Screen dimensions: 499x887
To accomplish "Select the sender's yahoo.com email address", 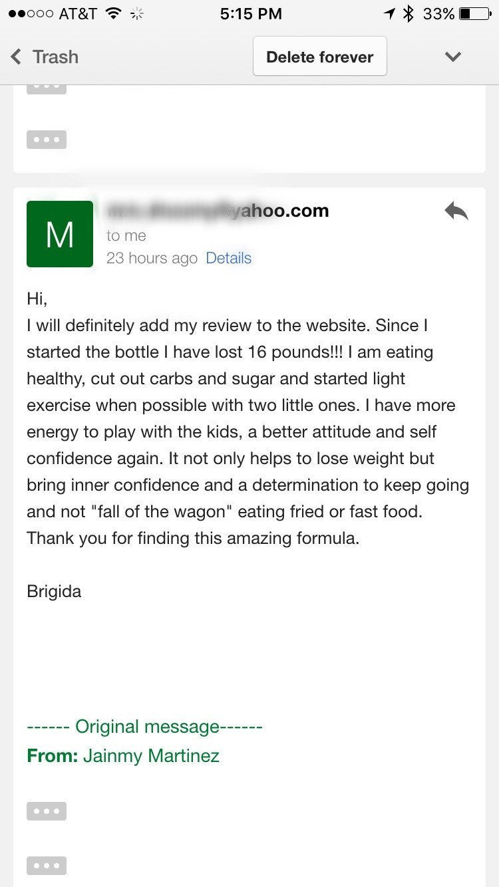I will pyautogui.click(x=218, y=211).
